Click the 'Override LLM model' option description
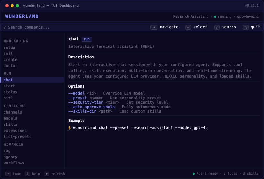 124,93
